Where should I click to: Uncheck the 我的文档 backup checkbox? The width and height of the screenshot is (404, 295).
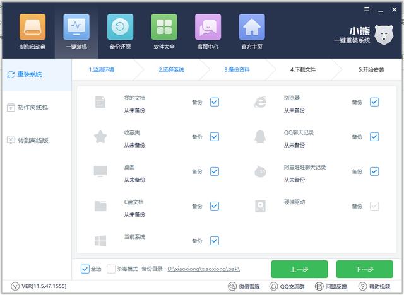click(215, 102)
